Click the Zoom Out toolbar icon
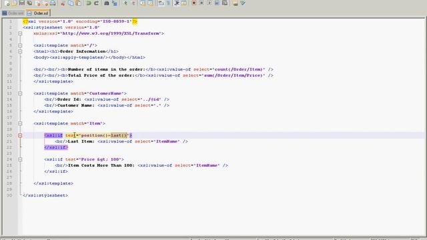The image size is (427, 240). point(133,3)
